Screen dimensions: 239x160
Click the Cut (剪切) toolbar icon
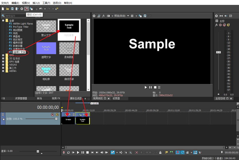point(27,9)
